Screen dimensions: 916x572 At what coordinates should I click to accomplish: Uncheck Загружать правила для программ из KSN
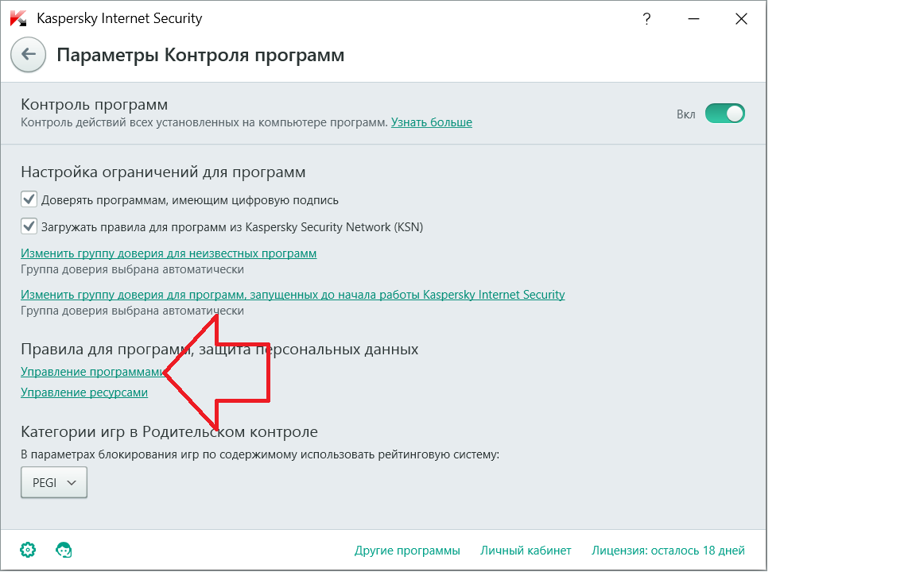29,226
